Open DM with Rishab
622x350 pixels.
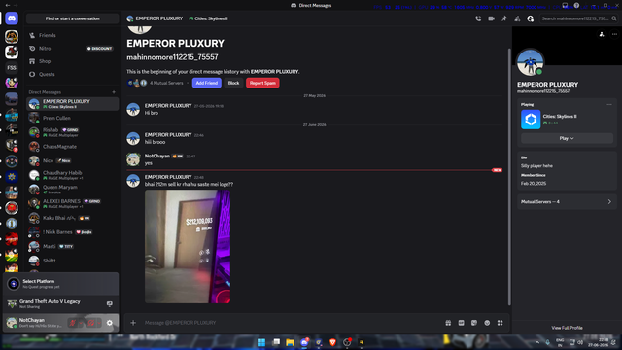(x=72, y=132)
